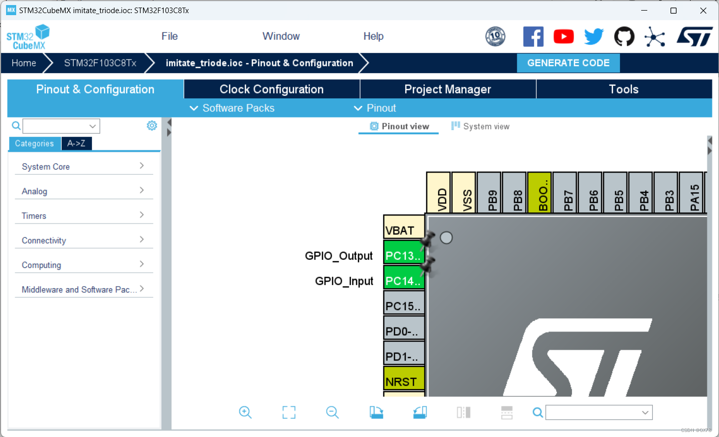Select the PC14 pin on chip

coord(404,278)
